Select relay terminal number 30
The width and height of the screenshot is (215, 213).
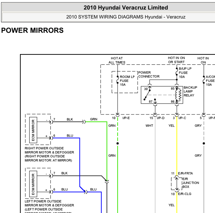tap(146, 89)
